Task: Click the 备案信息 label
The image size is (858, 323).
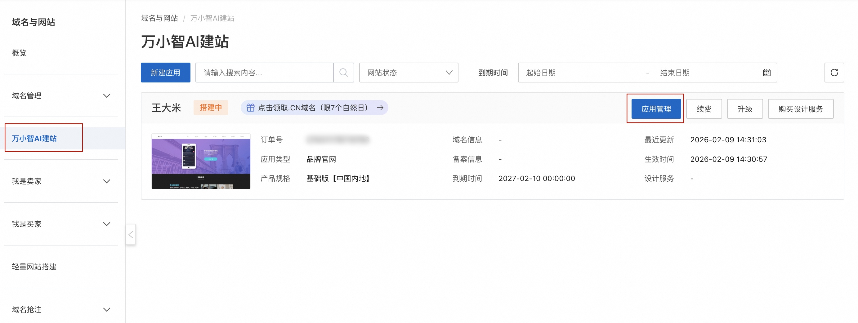Action: pos(467,159)
